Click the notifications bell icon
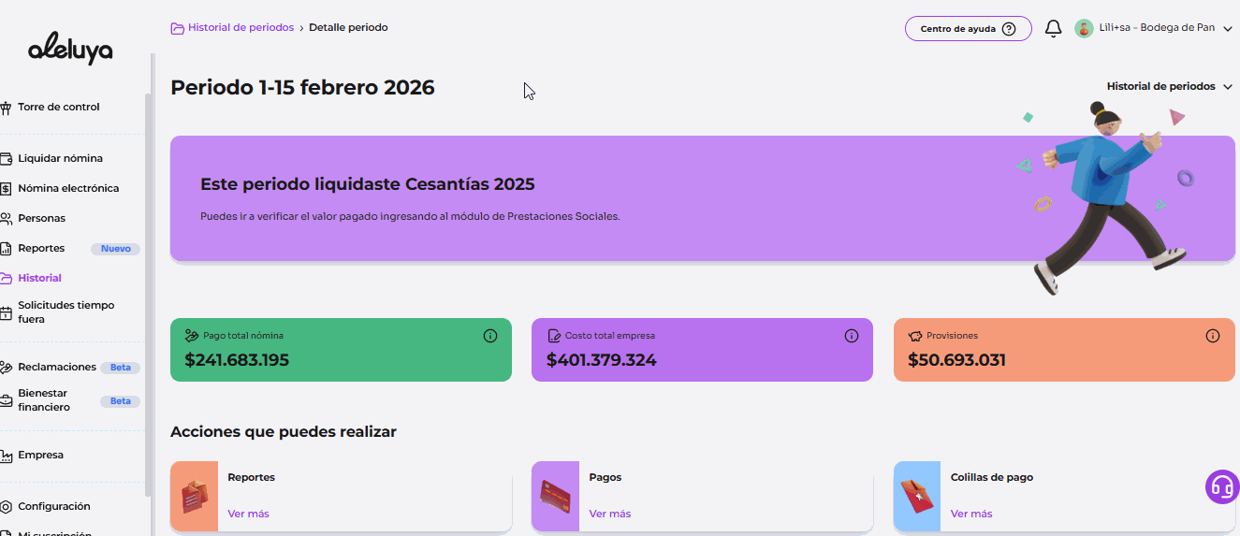The image size is (1240, 536). click(1053, 28)
